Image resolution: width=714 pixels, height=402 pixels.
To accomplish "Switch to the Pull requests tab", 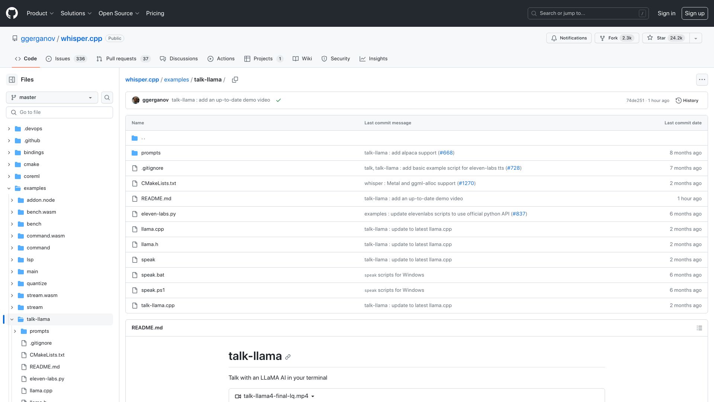I will tap(123, 59).
